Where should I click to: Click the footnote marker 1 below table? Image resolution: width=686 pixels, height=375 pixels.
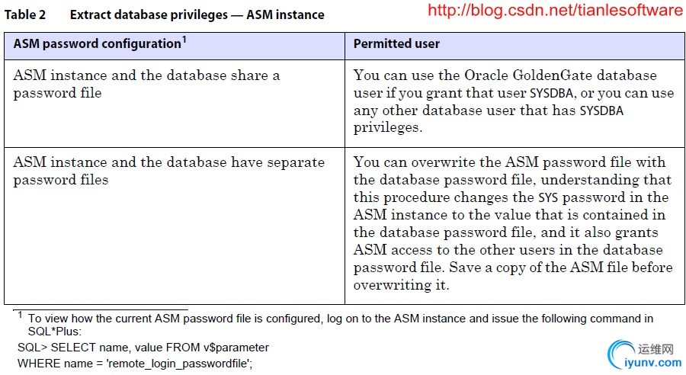20,315
